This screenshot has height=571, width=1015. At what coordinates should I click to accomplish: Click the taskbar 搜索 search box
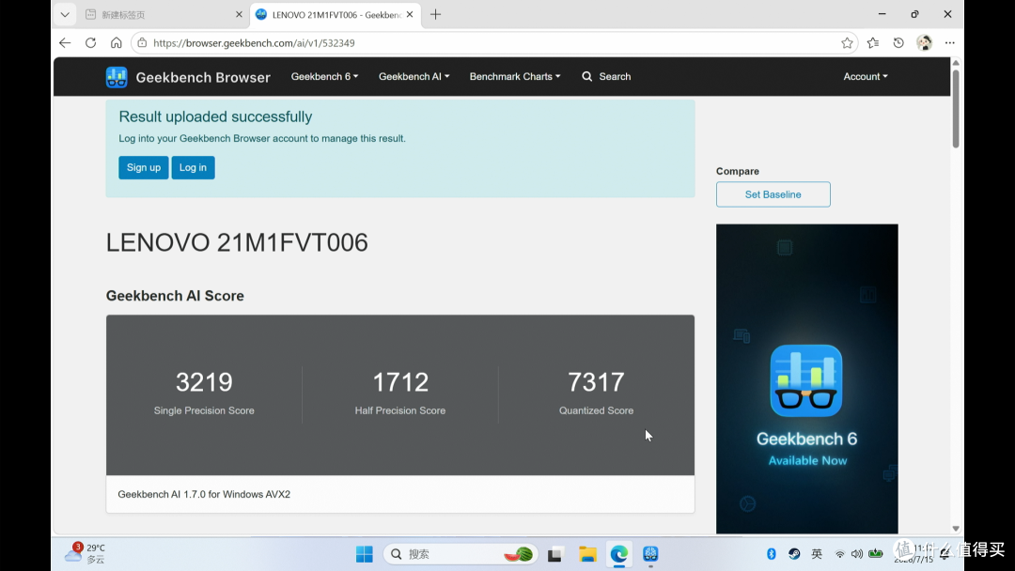pos(461,554)
